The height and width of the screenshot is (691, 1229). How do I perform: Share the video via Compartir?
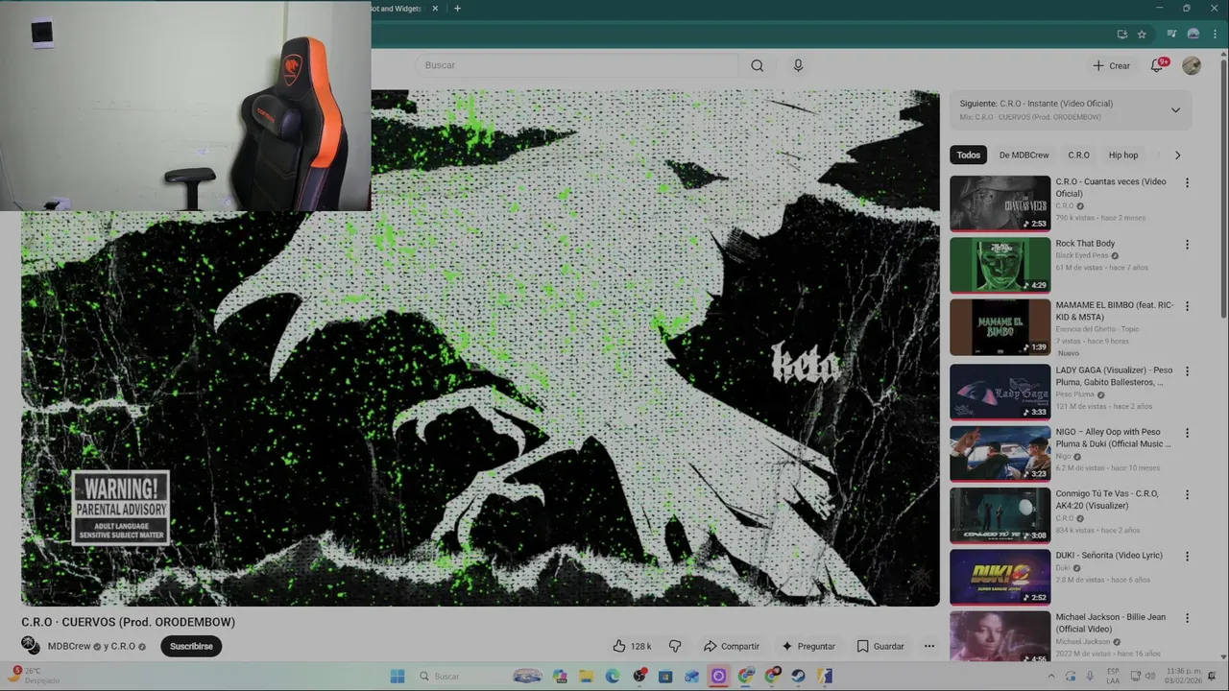(731, 646)
